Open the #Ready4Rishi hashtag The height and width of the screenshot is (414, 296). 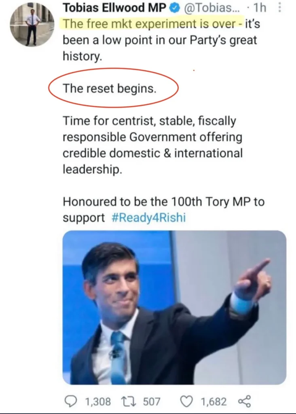pos(148,218)
